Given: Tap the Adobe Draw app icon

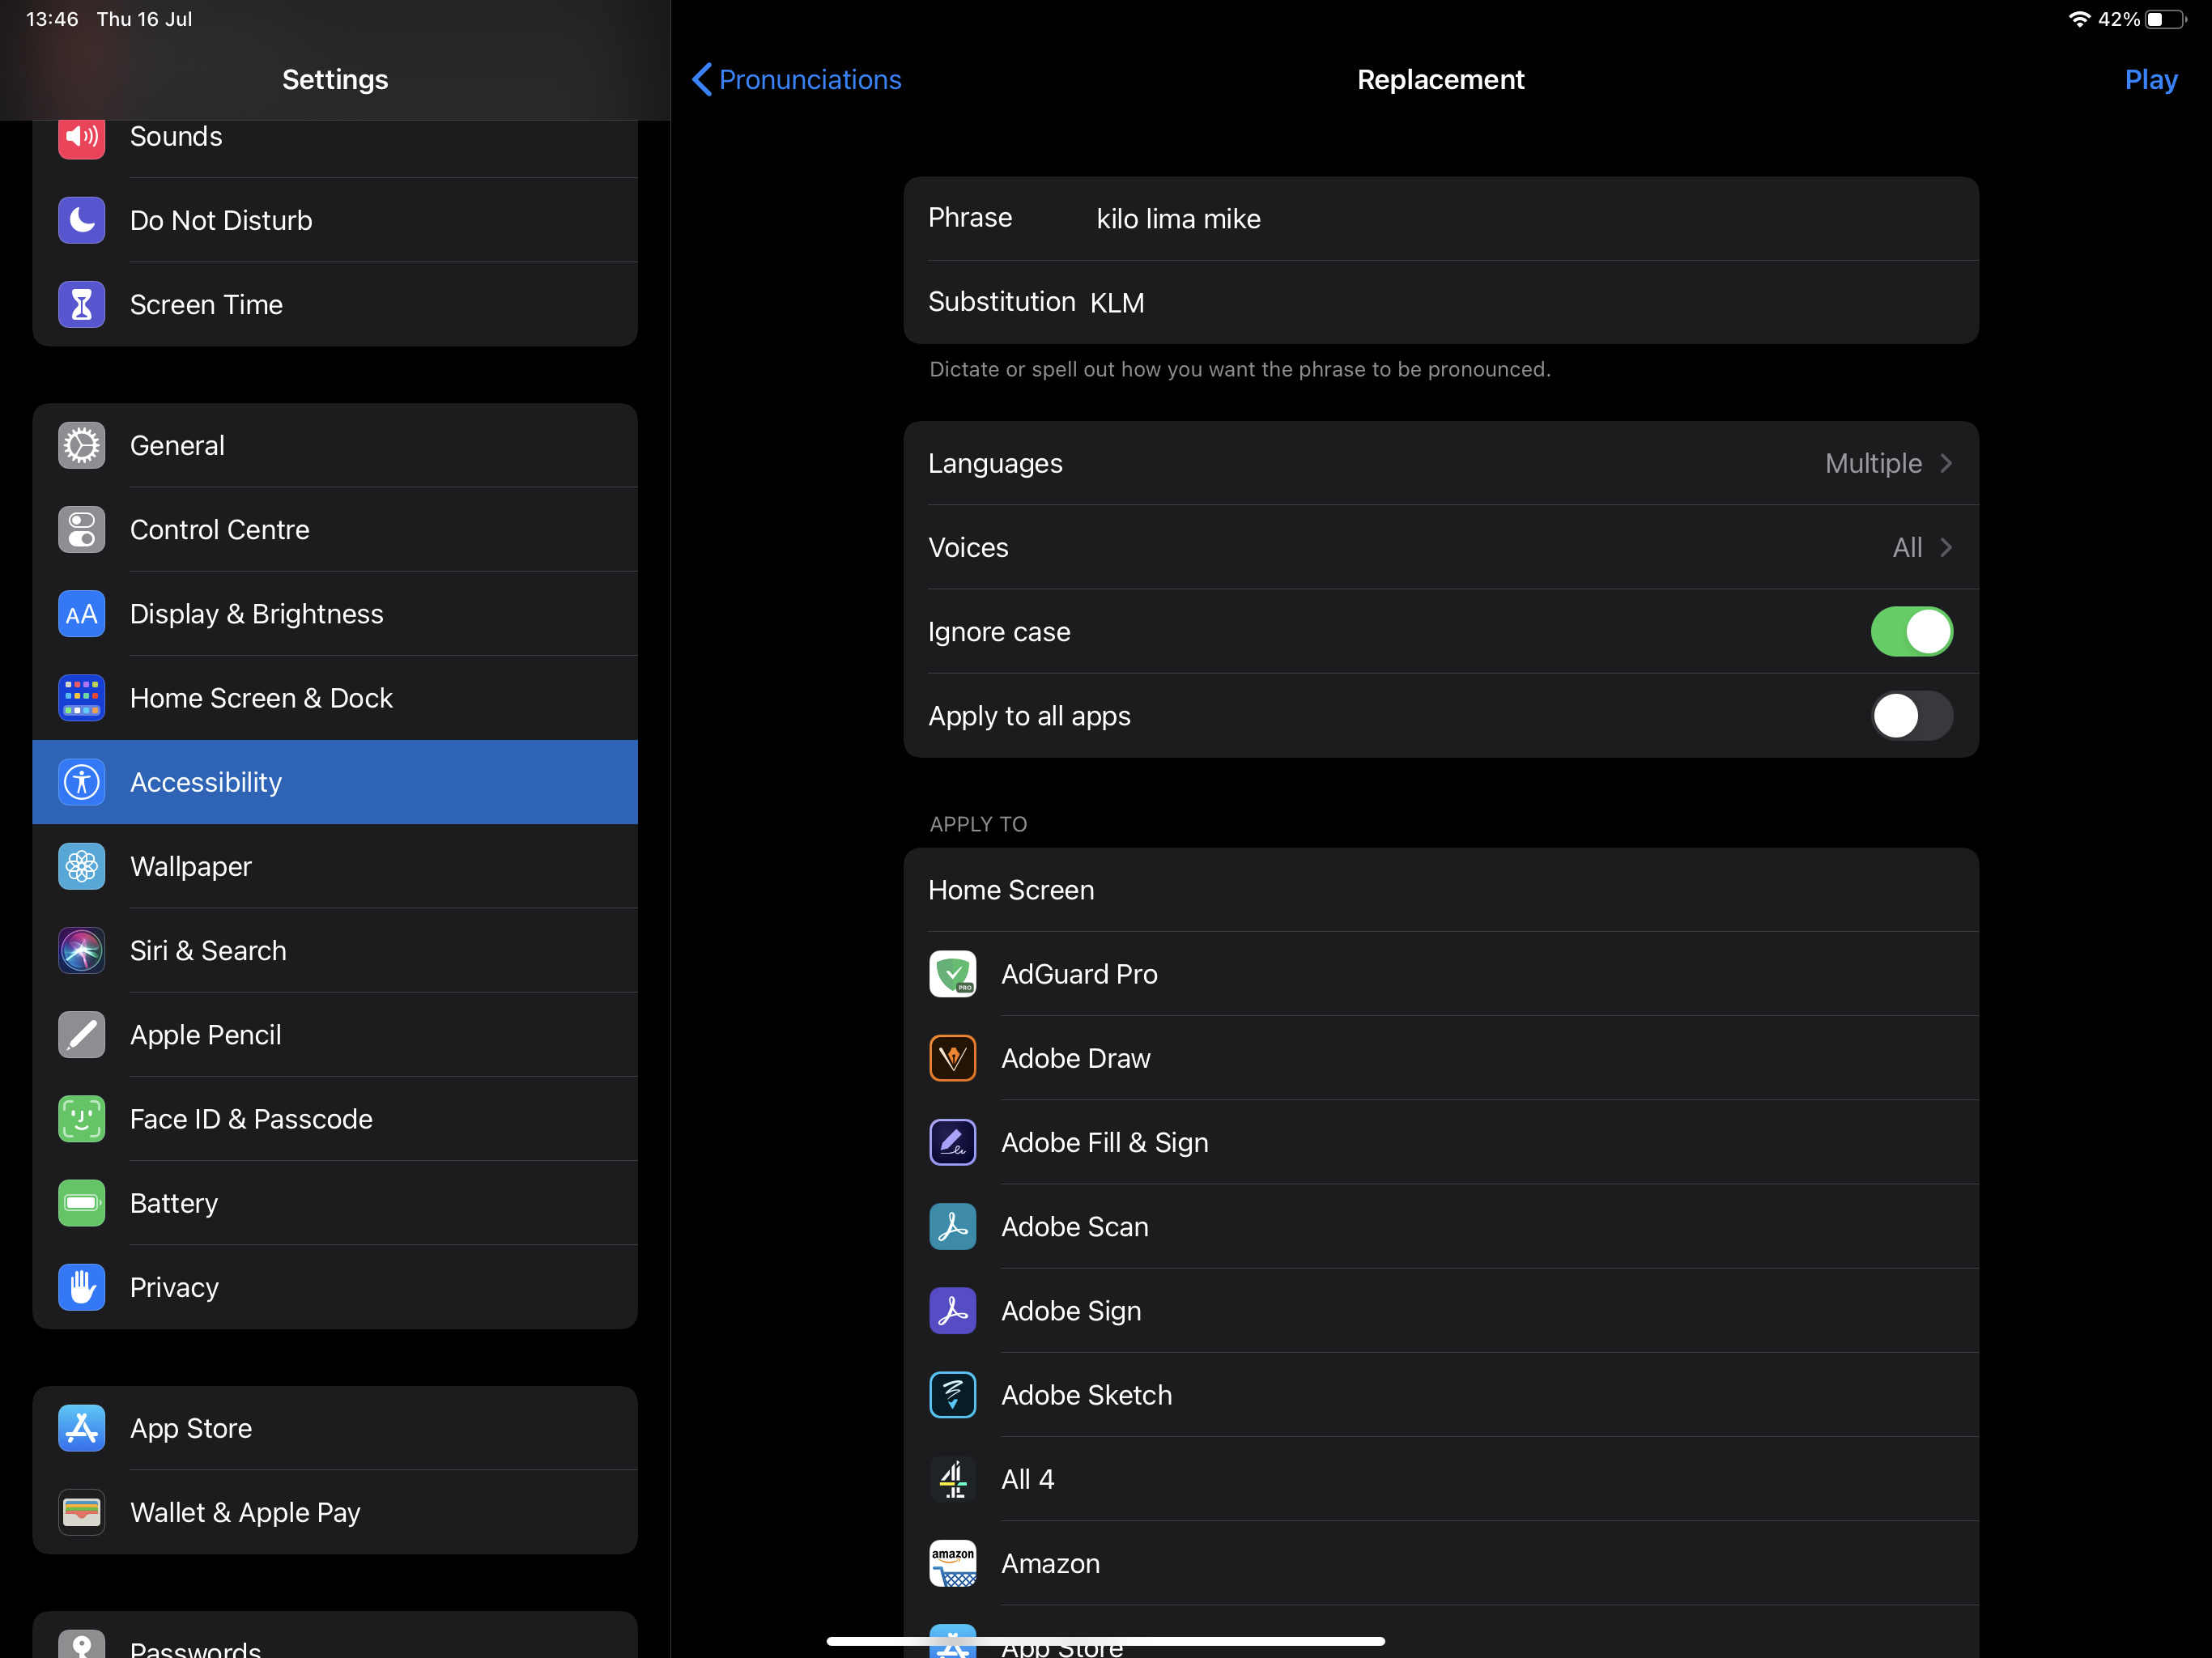Looking at the screenshot, I should 952,1058.
